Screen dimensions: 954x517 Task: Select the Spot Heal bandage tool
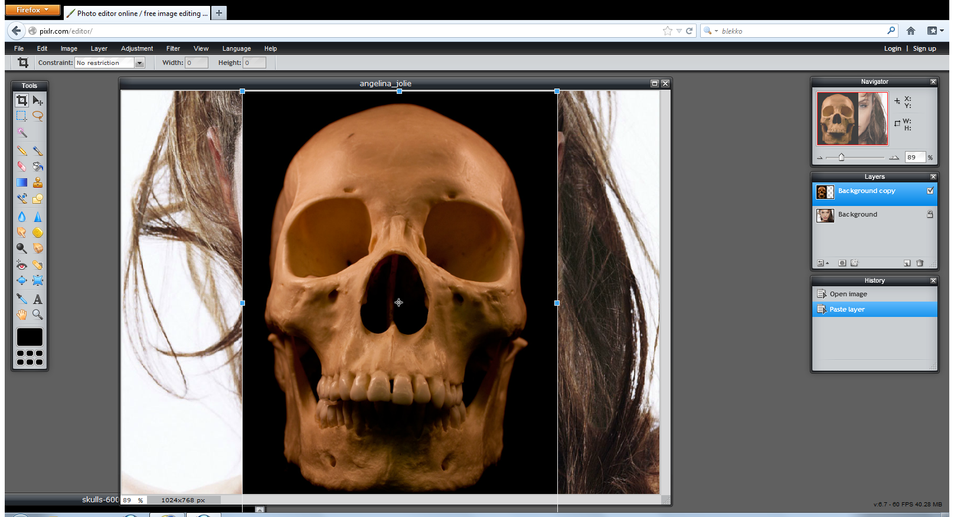[x=38, y=265]
